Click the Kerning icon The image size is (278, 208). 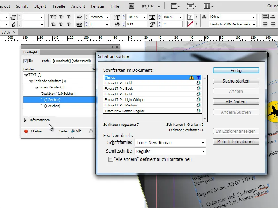click(79, 17)
